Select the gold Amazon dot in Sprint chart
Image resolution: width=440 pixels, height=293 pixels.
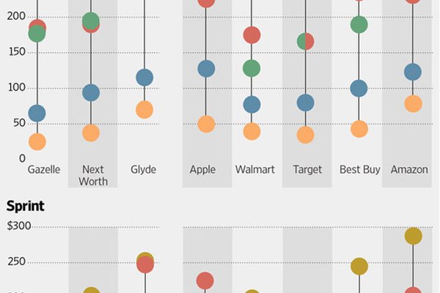click(x=414, y=236)
